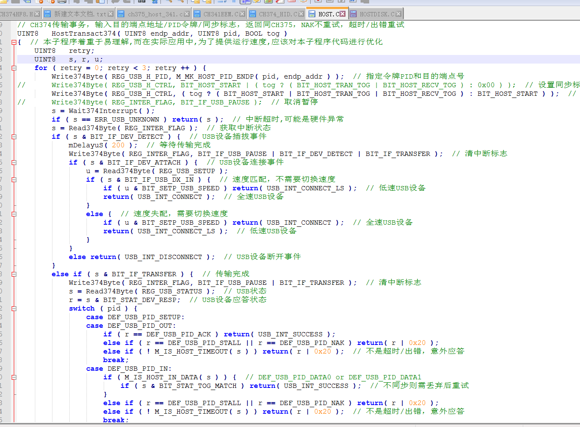Close the HOST.C tab with its red X
Viewport: 580px width, 427px height.
[x=342, y=14]
